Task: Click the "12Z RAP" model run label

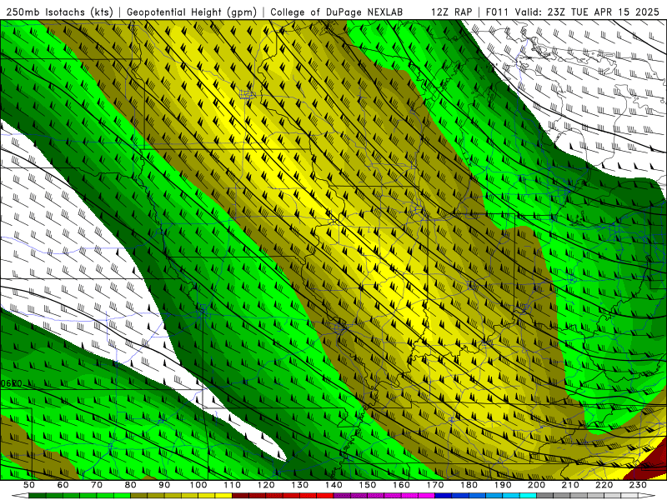Action: (x=451, y=12)
